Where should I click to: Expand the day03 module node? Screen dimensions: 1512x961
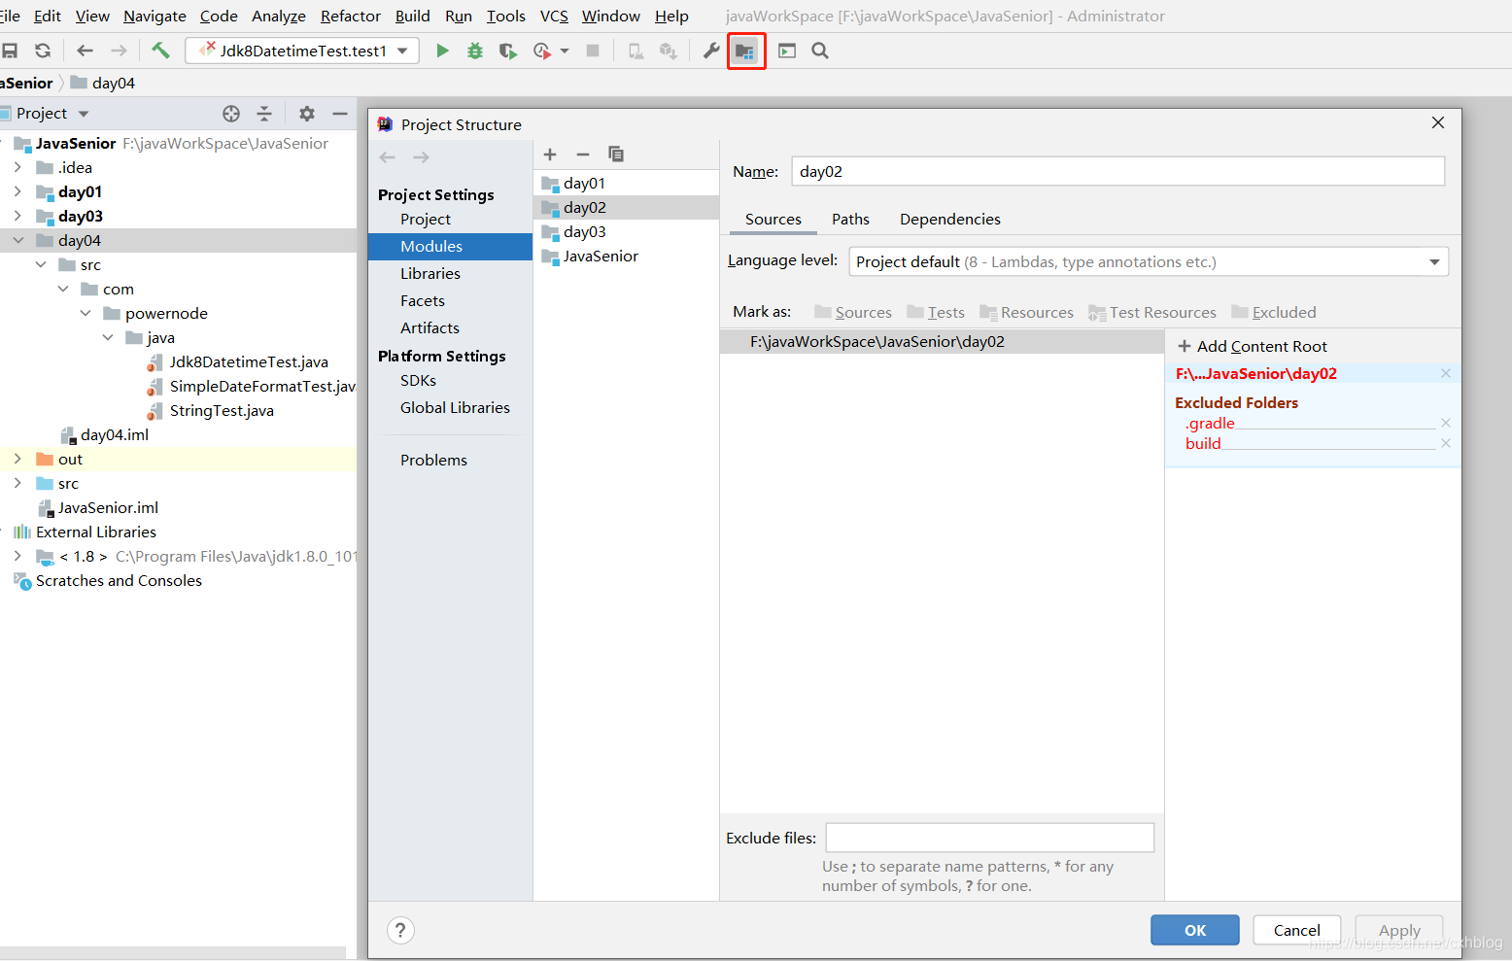click(x=17, y=216)
